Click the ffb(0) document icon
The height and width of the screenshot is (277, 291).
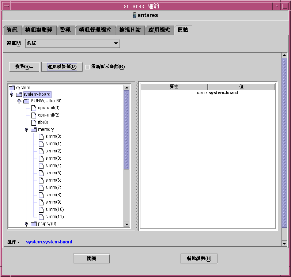[34, 122]
